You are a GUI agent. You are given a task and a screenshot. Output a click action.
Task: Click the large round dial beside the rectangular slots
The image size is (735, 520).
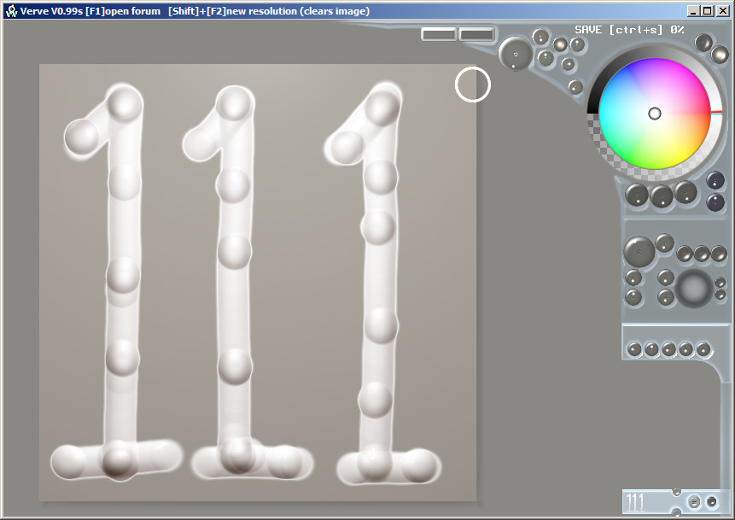[515, 54]
